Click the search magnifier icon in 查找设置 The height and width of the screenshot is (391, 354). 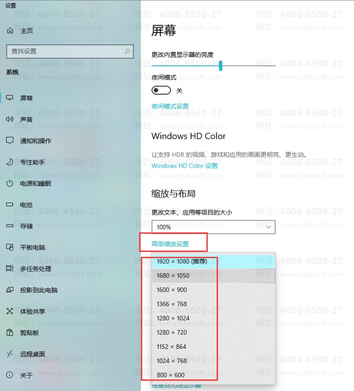coord(127,52)
